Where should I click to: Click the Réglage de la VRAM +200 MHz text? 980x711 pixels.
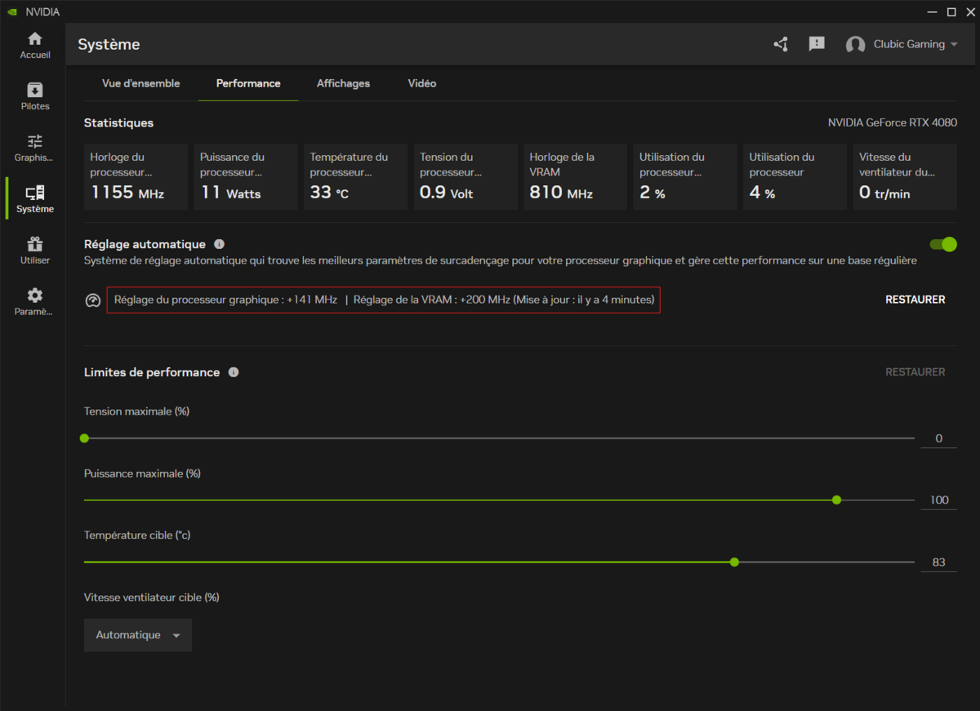431,300
